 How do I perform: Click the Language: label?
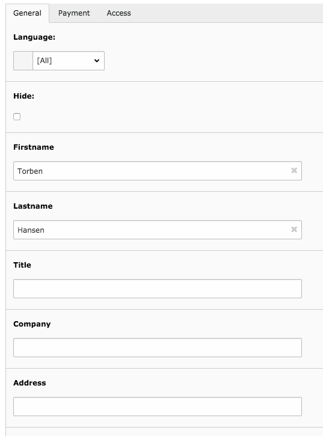34,37
